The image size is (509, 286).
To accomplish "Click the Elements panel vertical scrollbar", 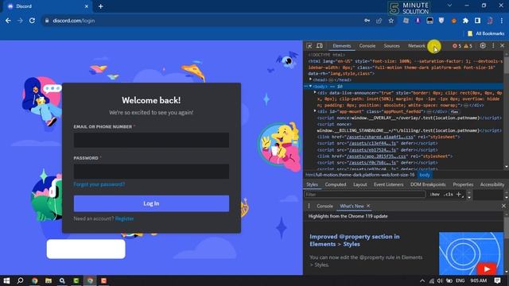I will (x=507, y=110).
